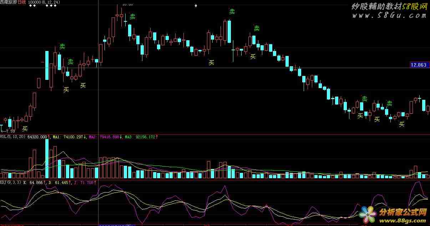Click the K: 64.866 value
The width and height of the screenshot is (430, 226).
pyautogui.click(x=33, y=183)
